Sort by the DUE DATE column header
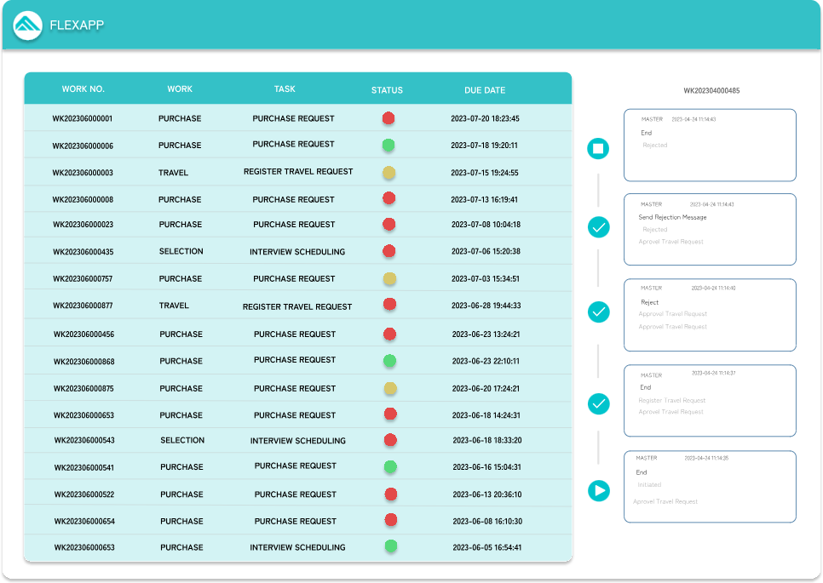This screenshot has width=823, height=583. [x=485, y=89]
